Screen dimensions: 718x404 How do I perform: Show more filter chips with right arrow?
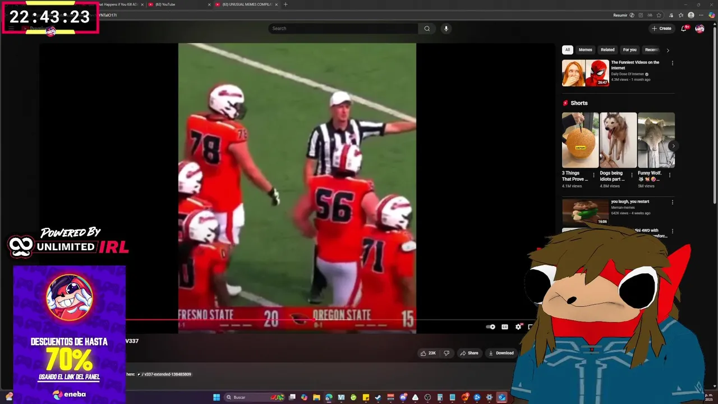point(668,50)
